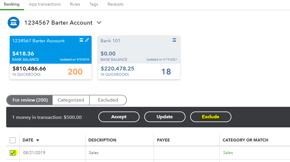Sort by DATE column arrow
Viewport: 290px width, 162px height.
[x=38, y=140]
